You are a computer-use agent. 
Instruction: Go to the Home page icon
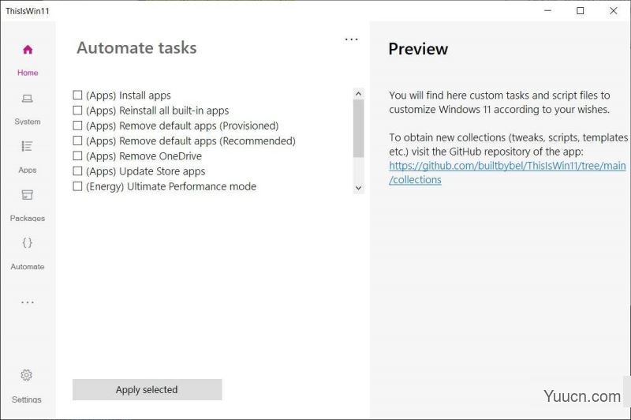click(x=28, y=50)
